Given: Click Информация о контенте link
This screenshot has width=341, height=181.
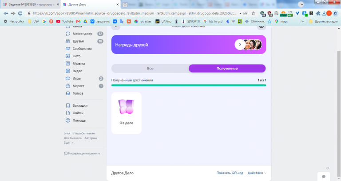Looking at the screenshot, I should pos(82,154).
